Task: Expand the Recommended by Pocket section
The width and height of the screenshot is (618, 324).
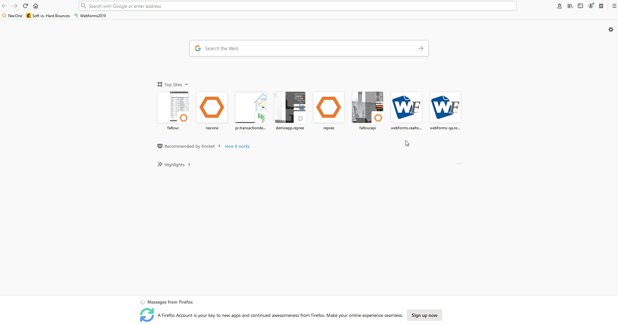Action: point(219,146)
